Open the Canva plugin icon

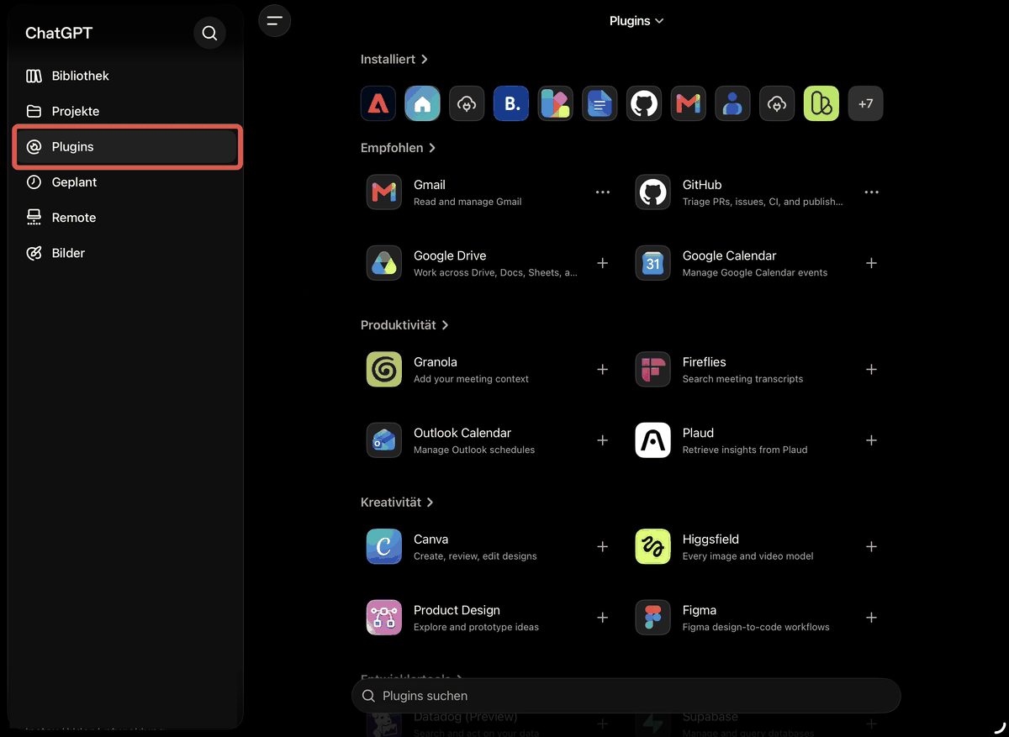pos(384,547)
